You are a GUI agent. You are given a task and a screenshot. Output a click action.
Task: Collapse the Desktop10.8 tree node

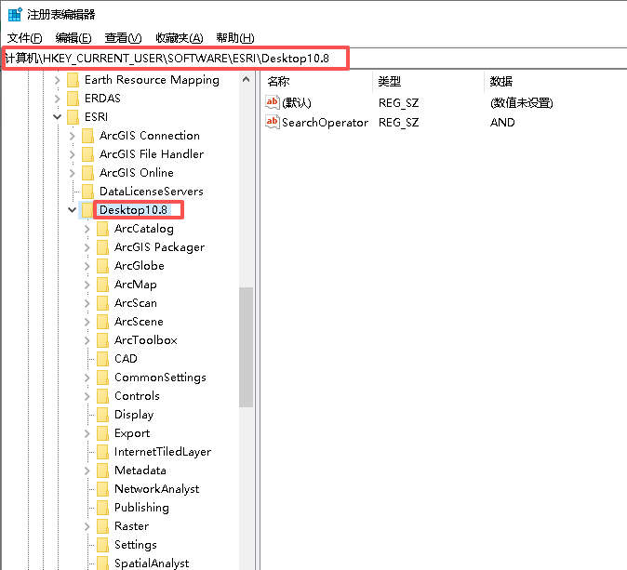click(x=73, y=210)
